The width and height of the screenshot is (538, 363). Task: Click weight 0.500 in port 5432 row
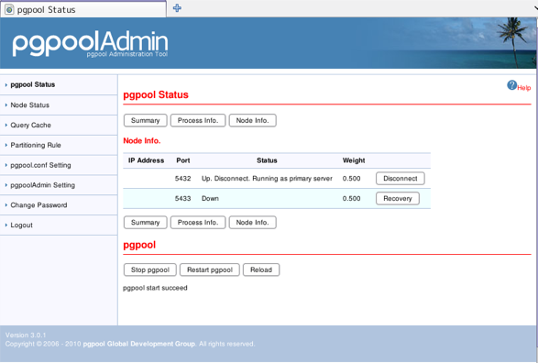click(x=351, y=179)
